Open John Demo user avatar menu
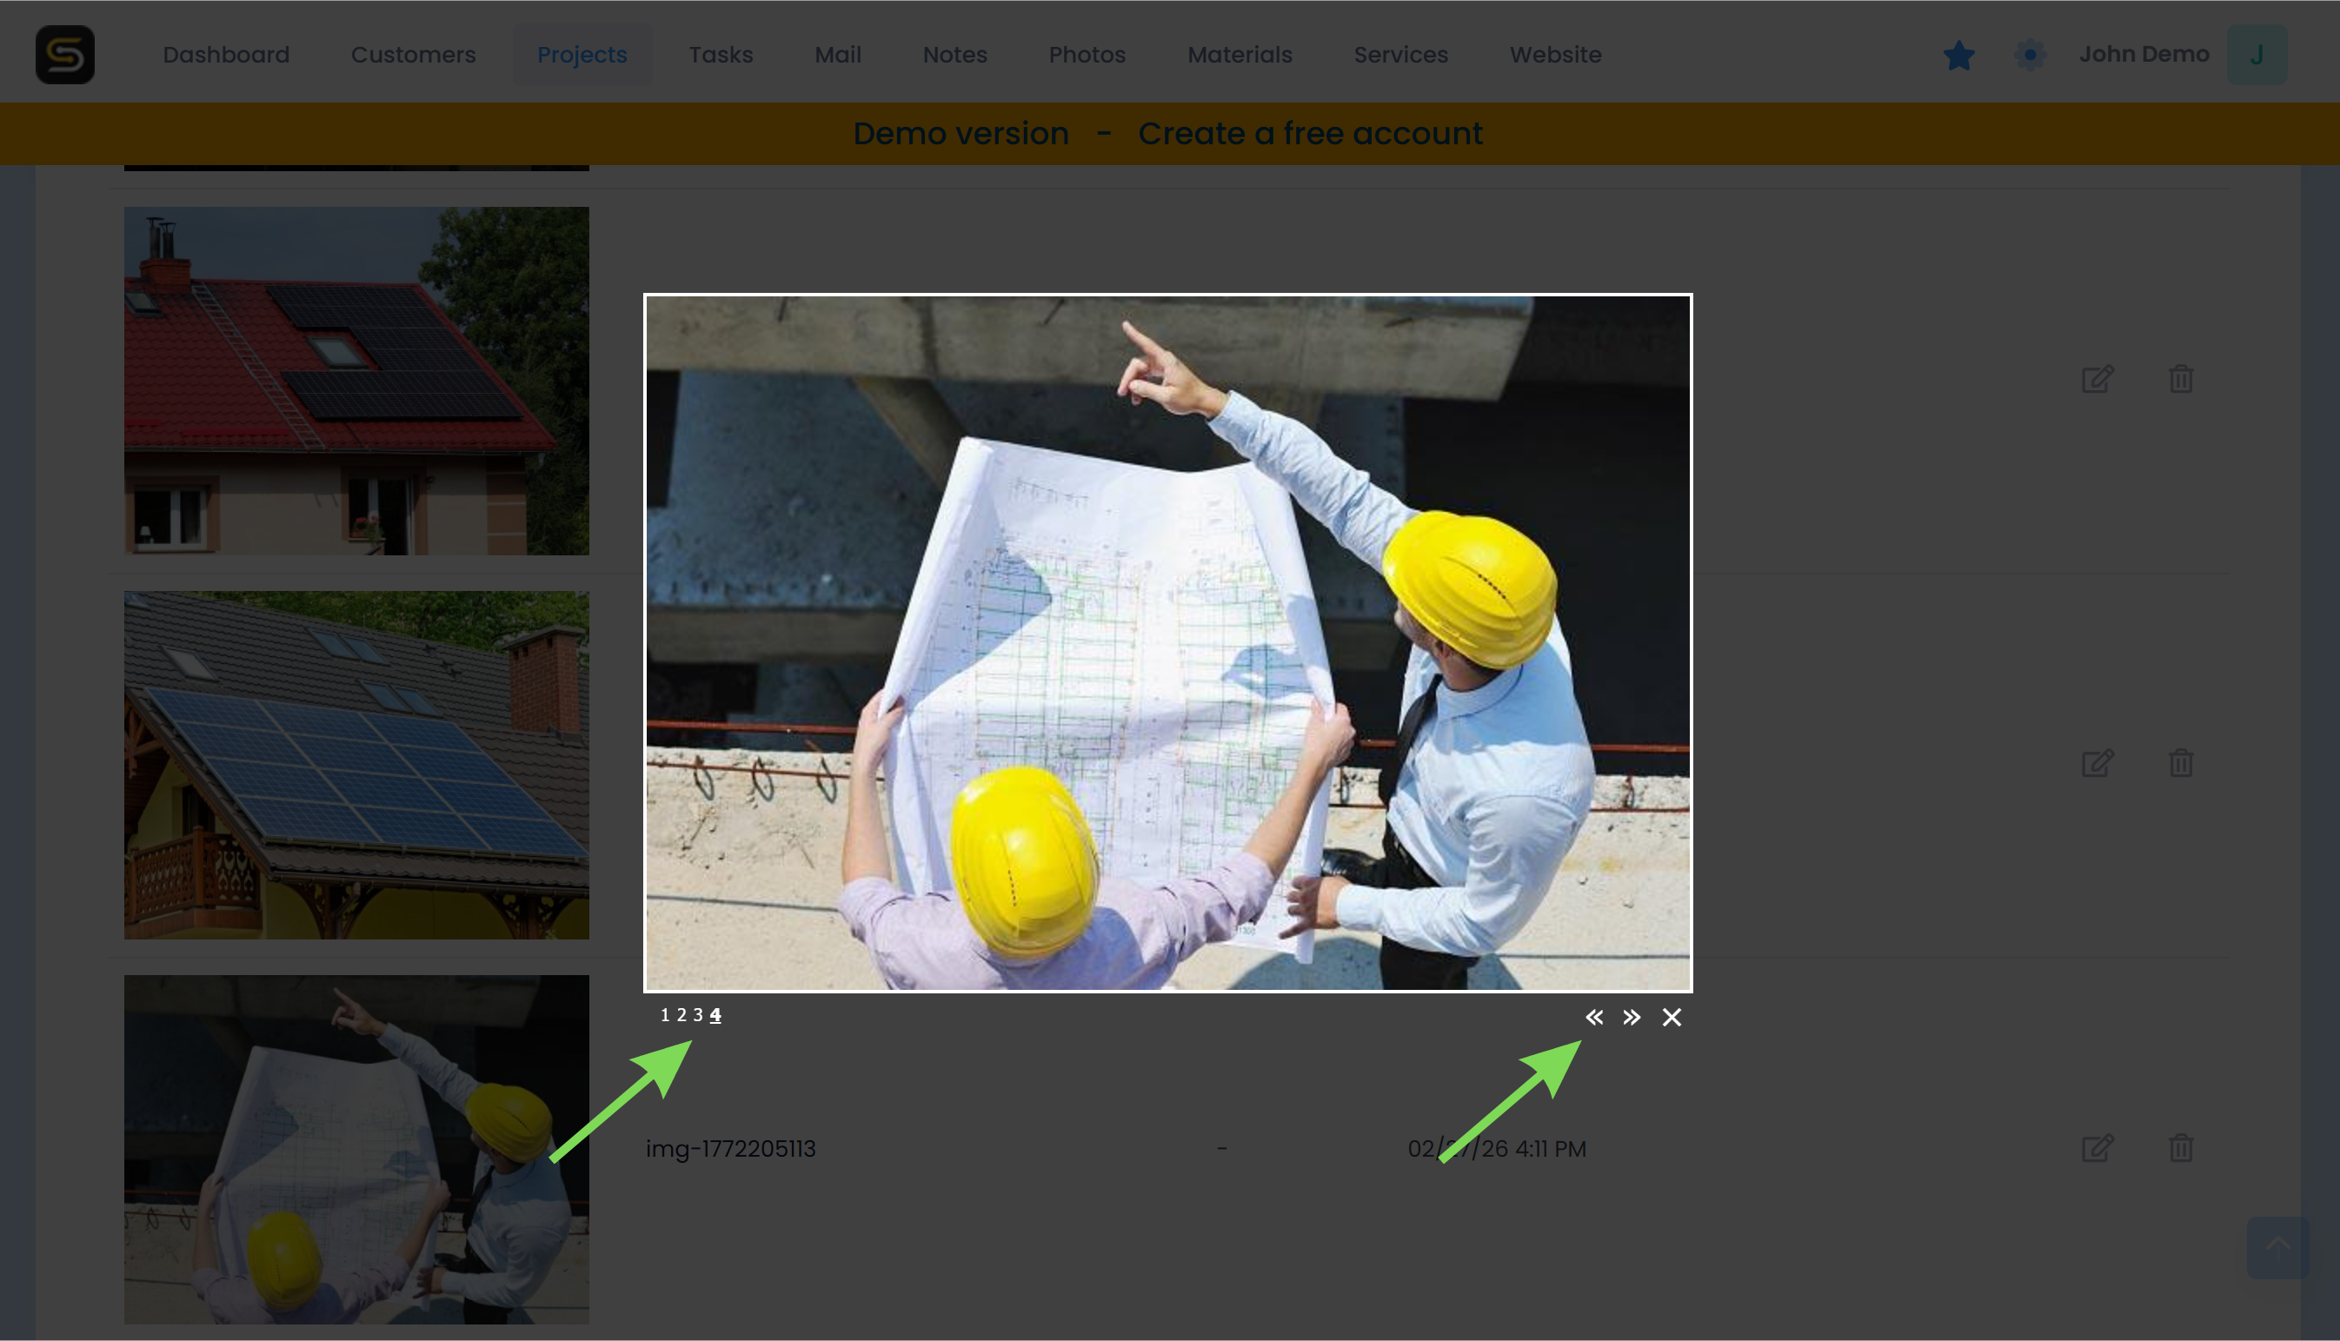 coord(2256,55)
